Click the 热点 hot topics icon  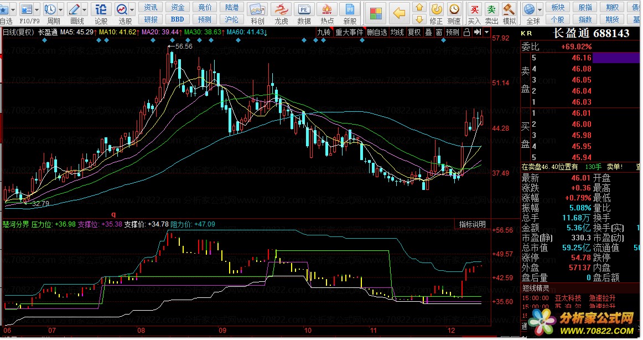point(327,10)
